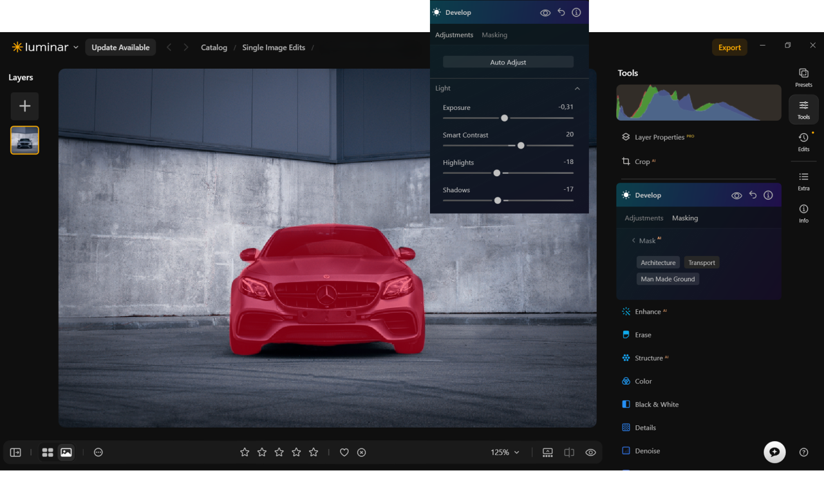Mark photo as favorite with heart

point(344,452)
